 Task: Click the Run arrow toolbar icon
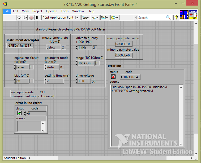point(19,17)
